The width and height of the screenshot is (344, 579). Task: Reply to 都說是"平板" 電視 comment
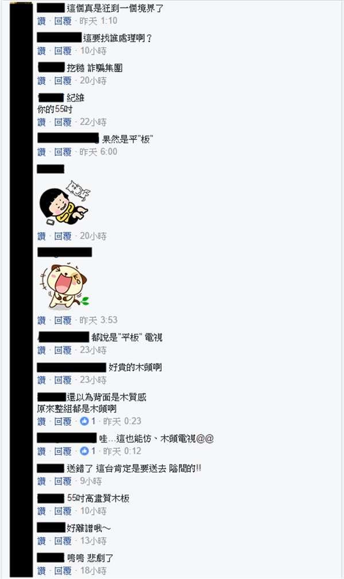pyautogui.click(x=62, y=350)
